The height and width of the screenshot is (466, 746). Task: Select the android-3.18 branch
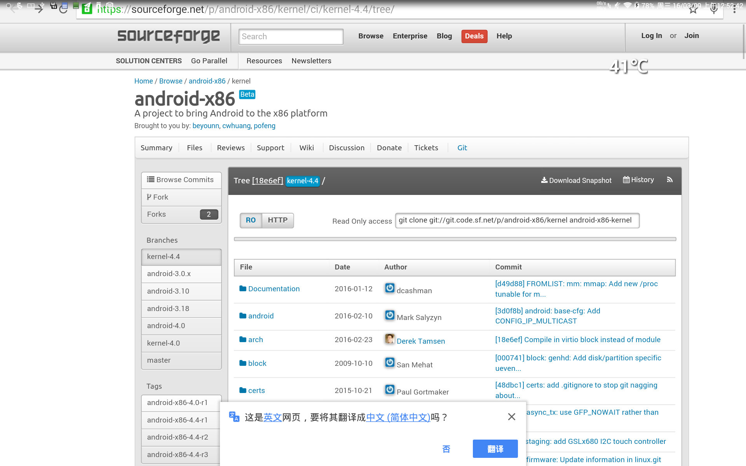pyautogui.click(x=181, y=309)
